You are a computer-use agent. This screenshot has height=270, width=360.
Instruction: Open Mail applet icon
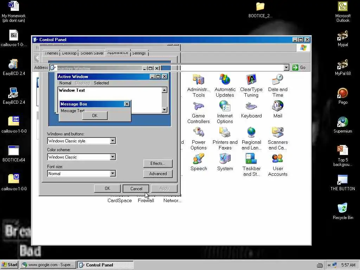[x=278, y=110]
